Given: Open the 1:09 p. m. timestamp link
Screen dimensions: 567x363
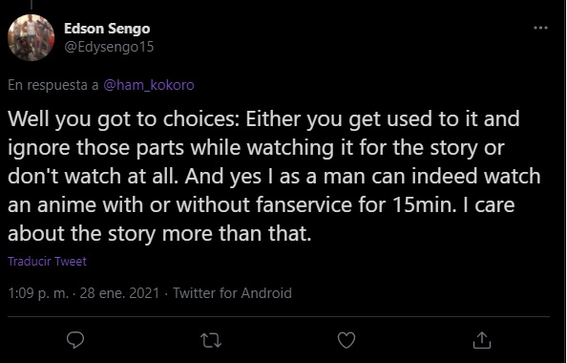Looking at the screenshot, I should pyautogui.click(x=38, y=293).
